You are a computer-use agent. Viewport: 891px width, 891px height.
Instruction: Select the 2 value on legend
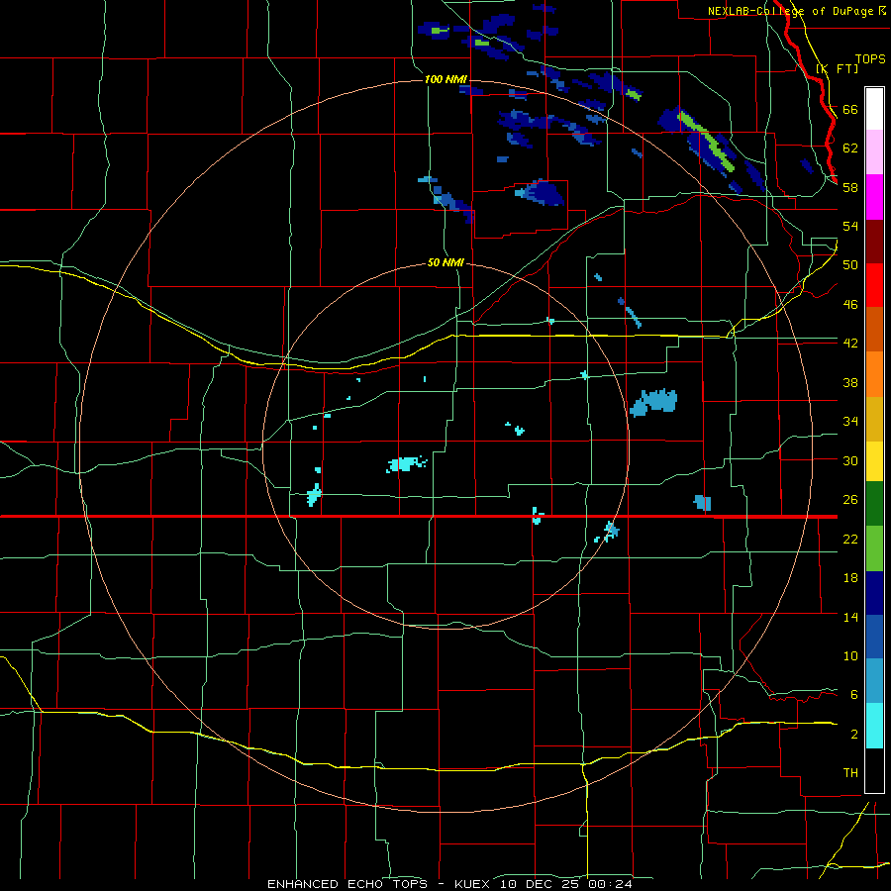[854, 735]
